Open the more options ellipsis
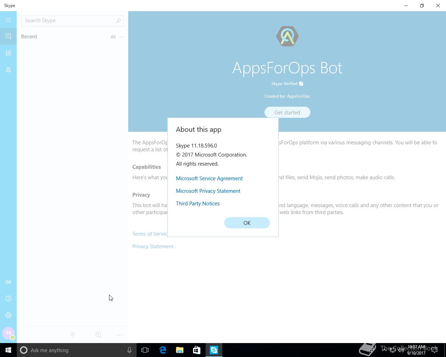This screenshot has width=446, height=357. (120, 335)
